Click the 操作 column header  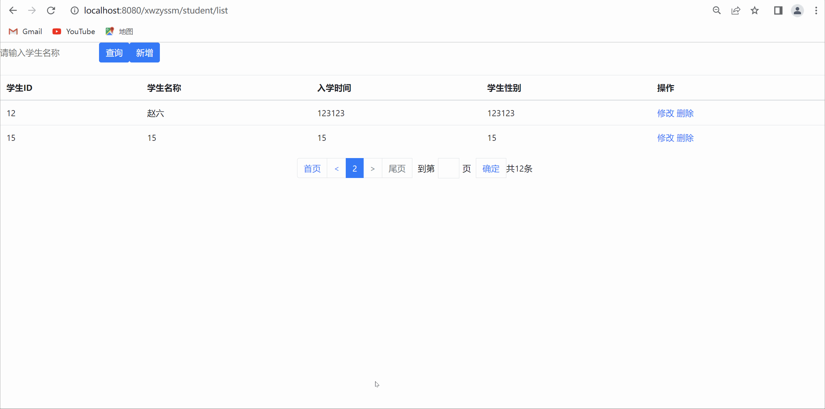pyautogui.click(x=665, y=88)
